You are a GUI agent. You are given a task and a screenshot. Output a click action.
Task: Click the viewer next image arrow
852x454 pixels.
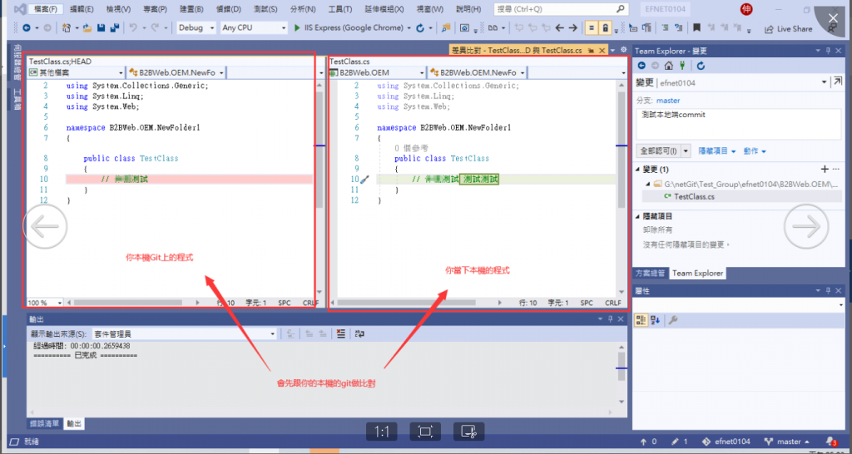[x=806, y=227]
